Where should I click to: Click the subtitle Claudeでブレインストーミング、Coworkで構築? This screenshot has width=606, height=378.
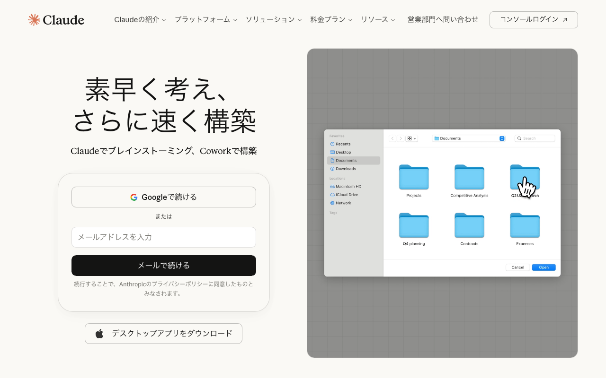pyautogui.click(x=164, y=151)
